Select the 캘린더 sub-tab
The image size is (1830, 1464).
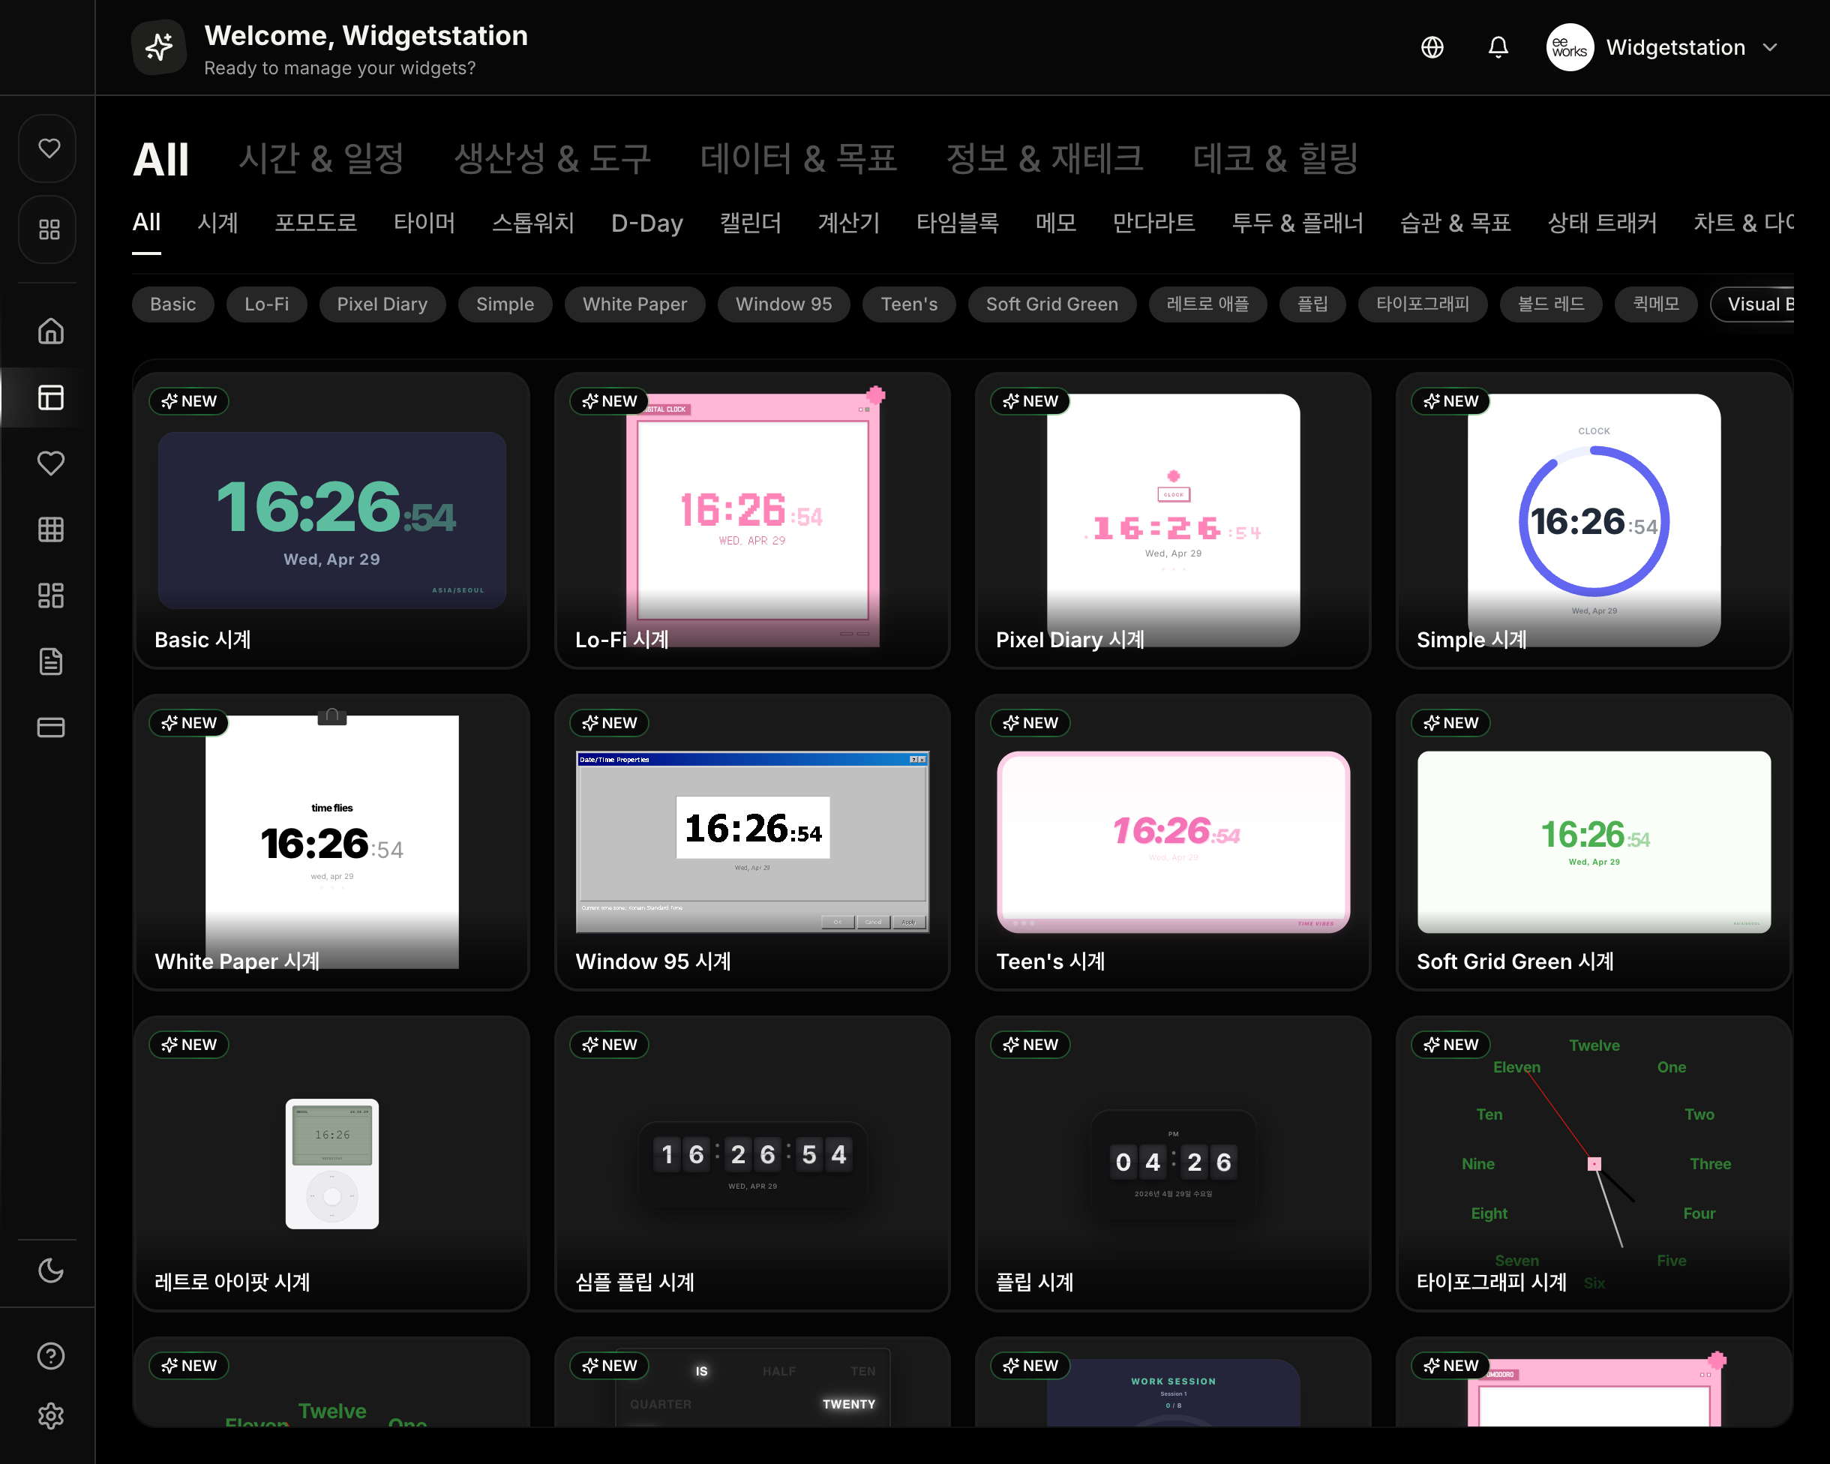tap(750, 222)
